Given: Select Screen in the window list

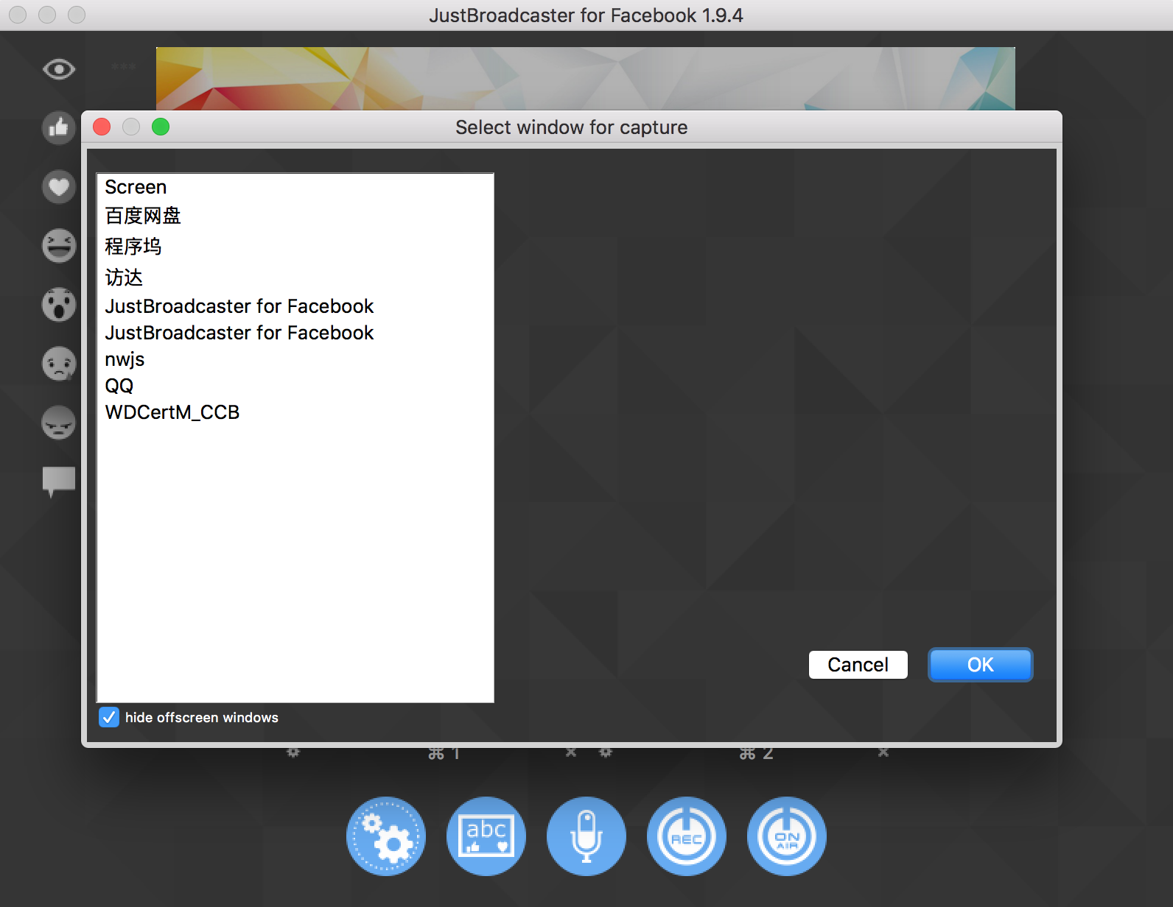Looking at the screenshot, I should 295,187.
